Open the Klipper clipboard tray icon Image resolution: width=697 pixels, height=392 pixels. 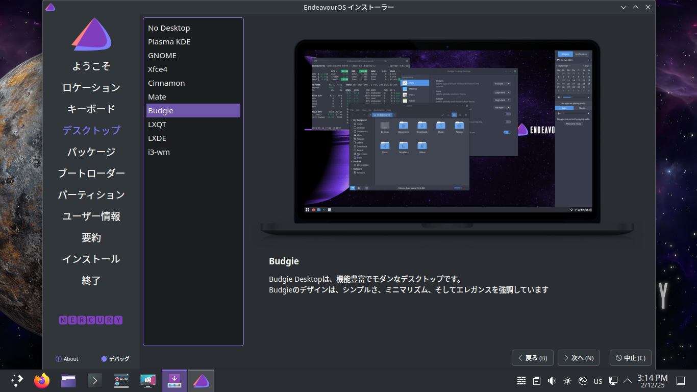536,380
